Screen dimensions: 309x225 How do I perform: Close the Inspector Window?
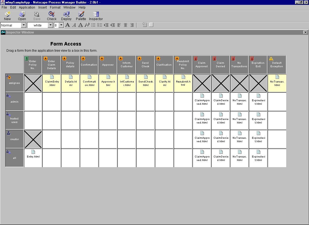click(305, 32)
